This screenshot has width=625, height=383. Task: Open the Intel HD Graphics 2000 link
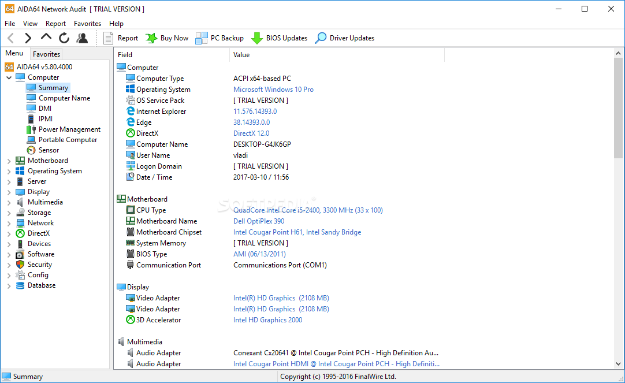267,319
